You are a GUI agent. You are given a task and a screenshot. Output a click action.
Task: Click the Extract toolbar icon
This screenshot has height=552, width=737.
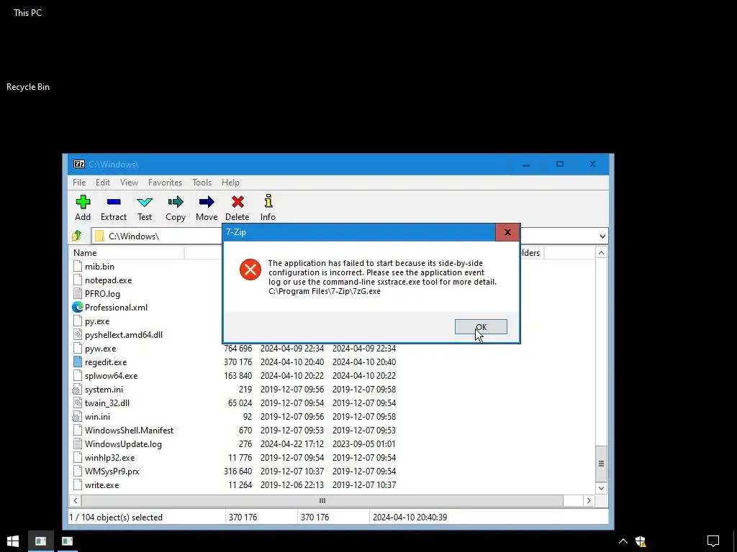tap(114, 202)
